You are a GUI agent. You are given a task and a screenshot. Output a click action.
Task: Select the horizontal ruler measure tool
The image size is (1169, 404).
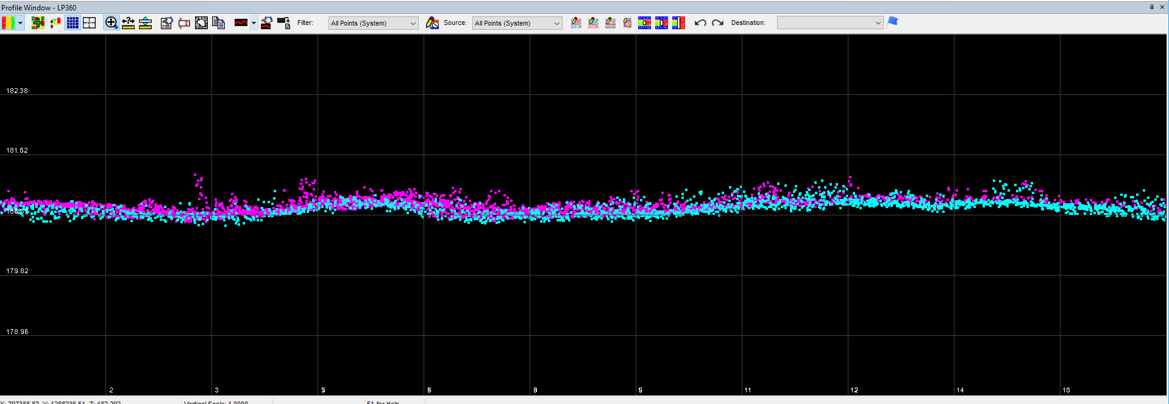tap(128, 23)
